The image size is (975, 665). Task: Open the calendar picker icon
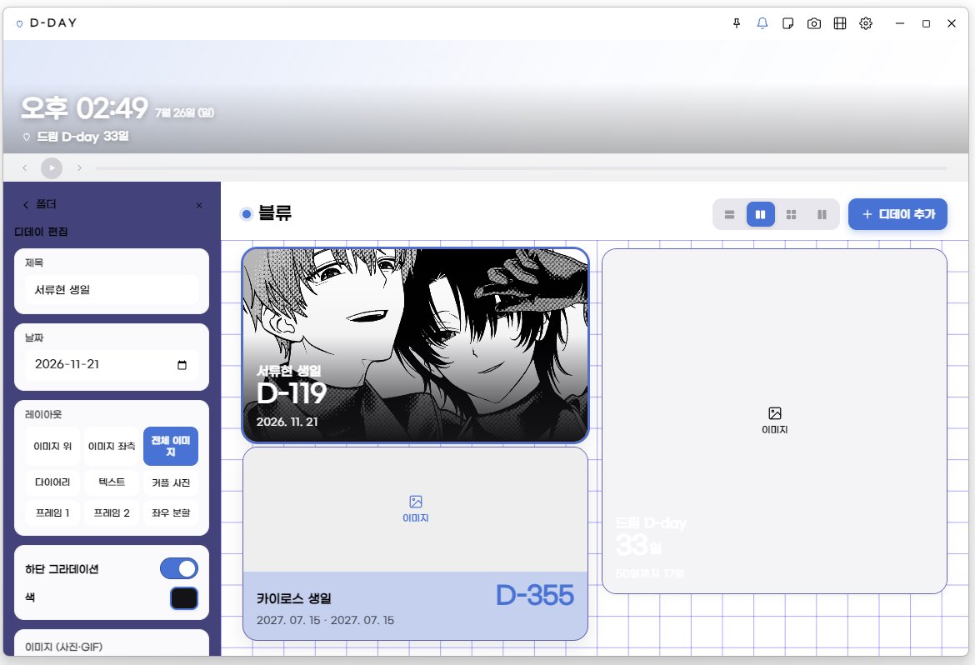(182, 365)
